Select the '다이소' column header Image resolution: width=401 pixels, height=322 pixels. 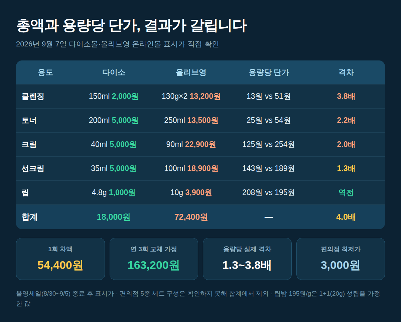[x=114, y=72]
